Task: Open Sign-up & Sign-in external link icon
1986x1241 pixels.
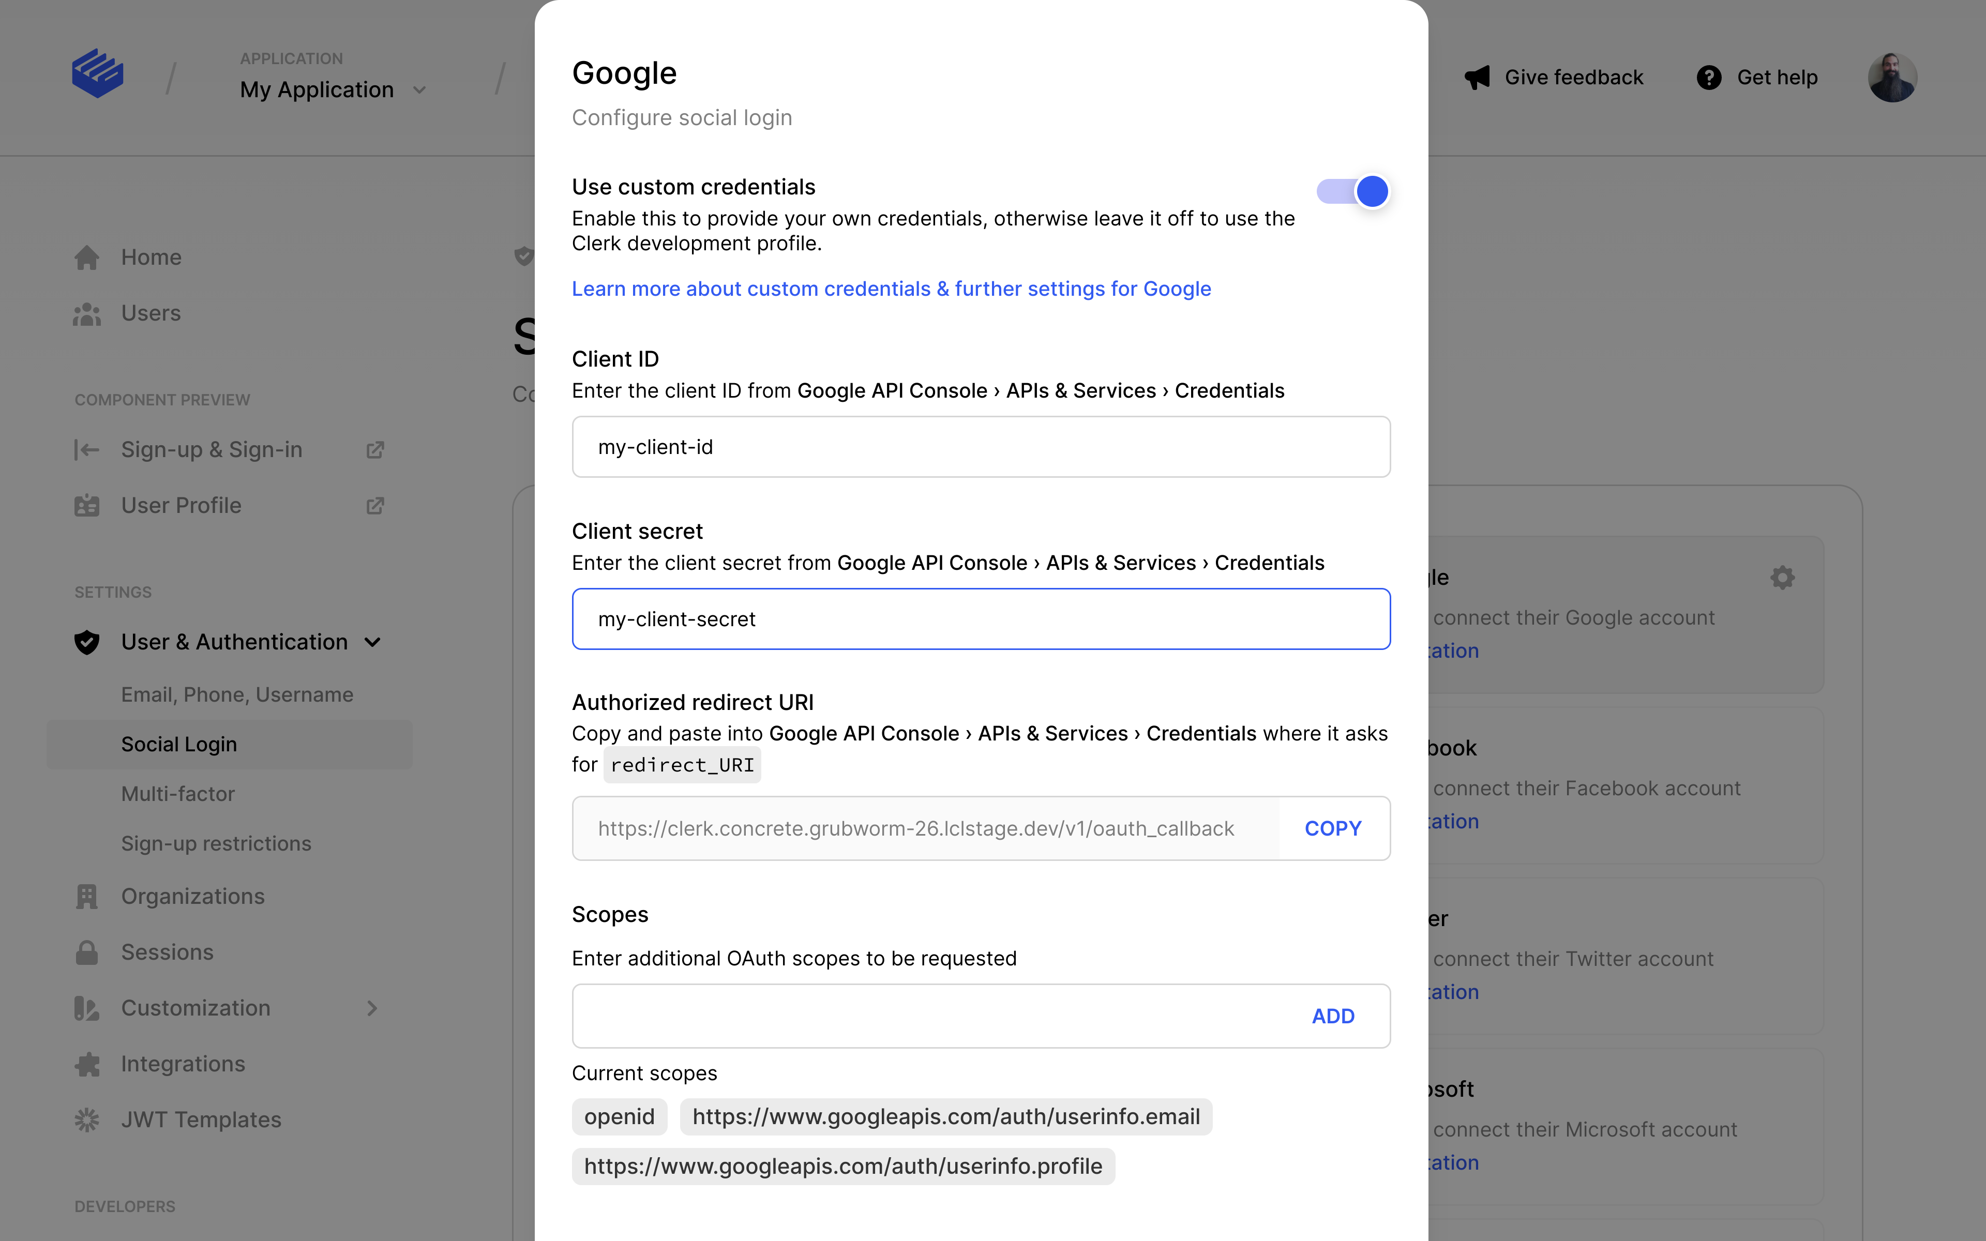Action: point(375,450)
